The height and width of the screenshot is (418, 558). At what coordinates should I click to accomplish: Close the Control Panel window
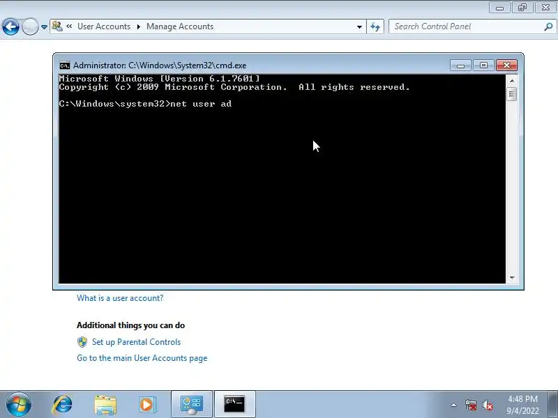(x=545, y=8)
